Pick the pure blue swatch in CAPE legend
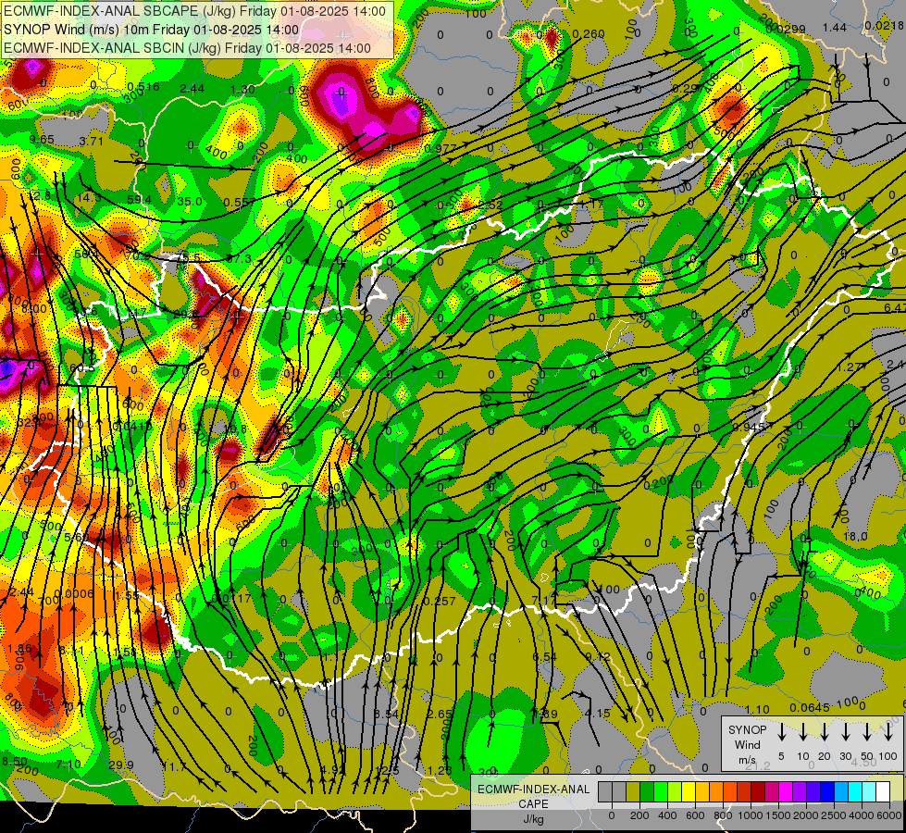This screenshot has height=833, width=906. coord(826,791)
